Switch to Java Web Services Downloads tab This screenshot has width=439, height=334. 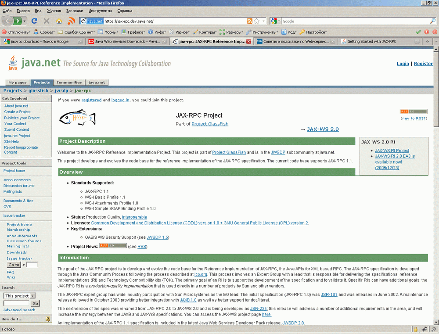pyautogui.click(x=127, y=41)
